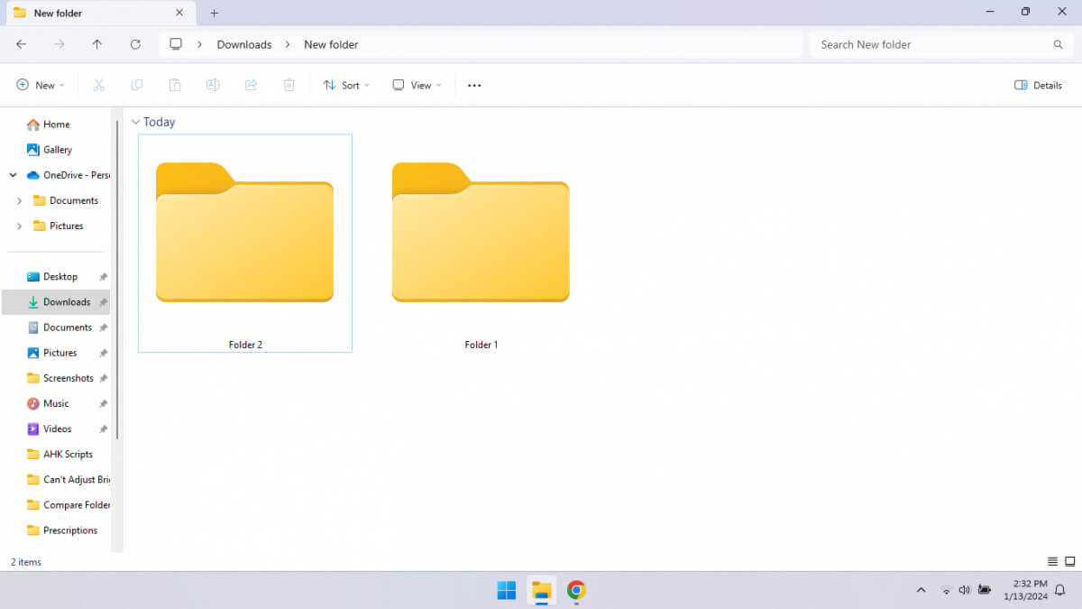Go up one directory level
The height and width of the screenshot is (609, 1082).
[97, 44]
